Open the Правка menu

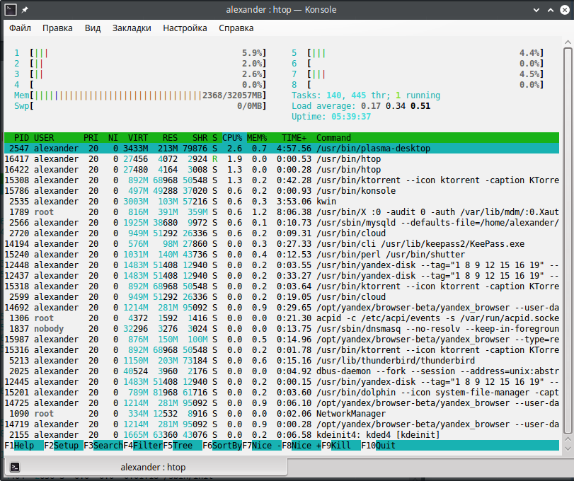(57, 28)
